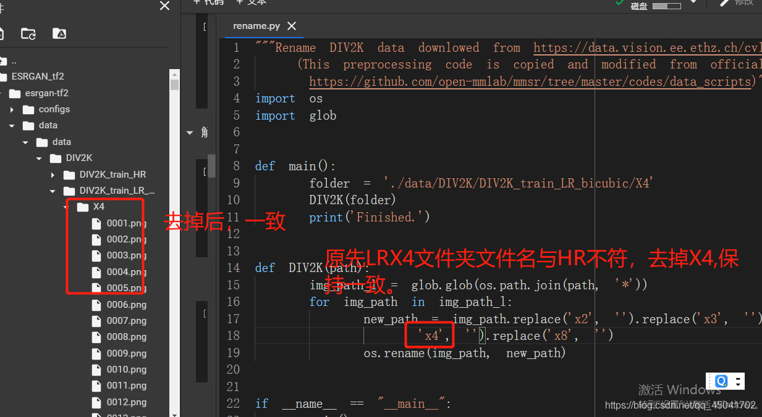Click line number 22 in the gutter
Viewport: 762px width, 417px height.
click(232, 403)
